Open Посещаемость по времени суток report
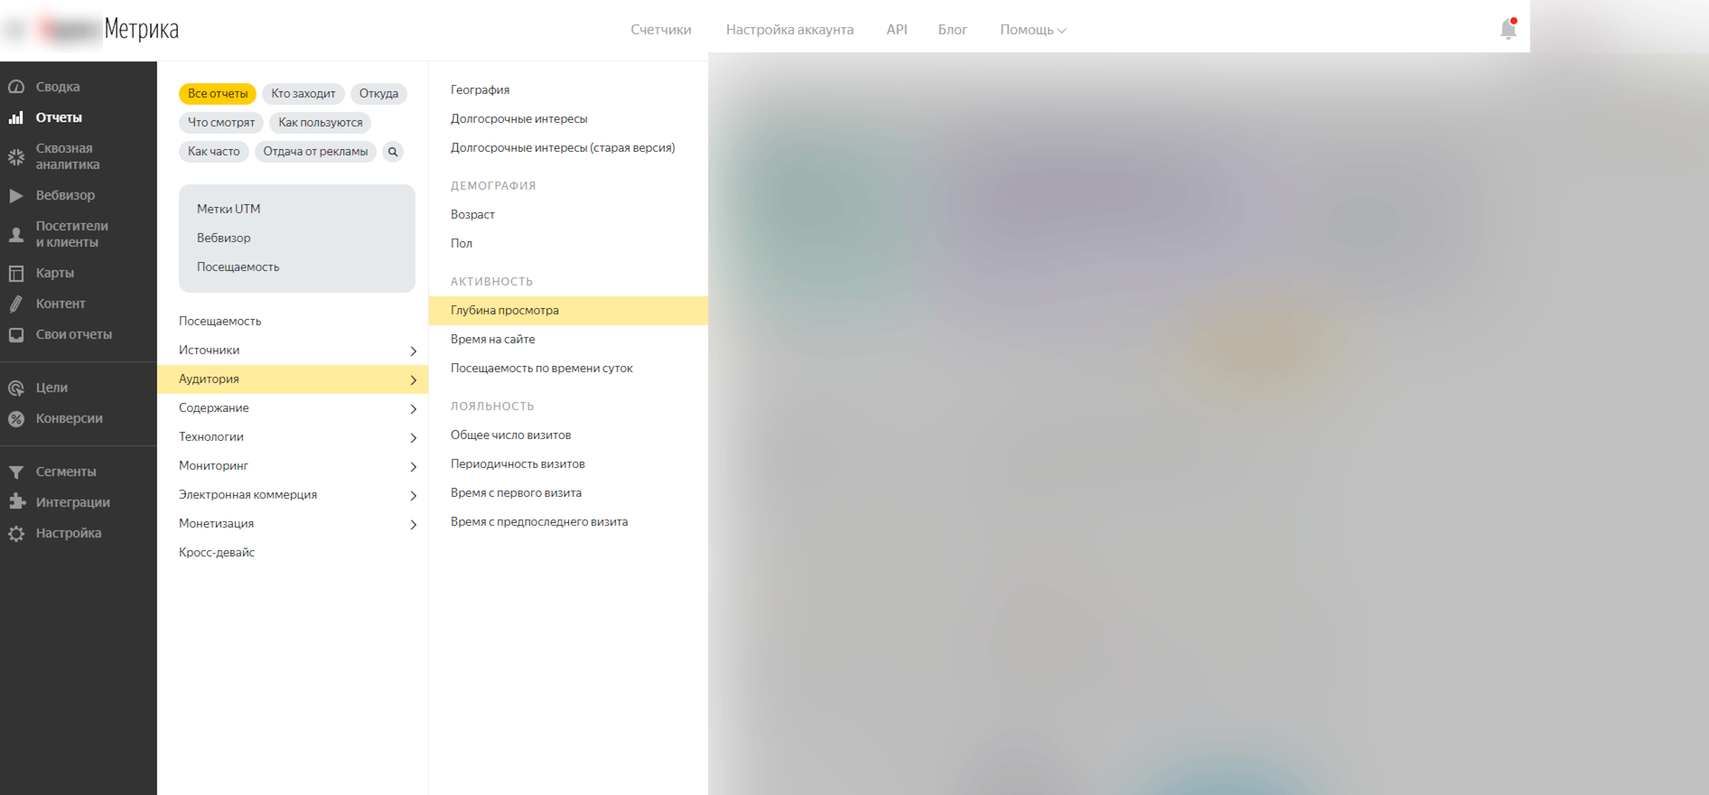 (542, 369)
